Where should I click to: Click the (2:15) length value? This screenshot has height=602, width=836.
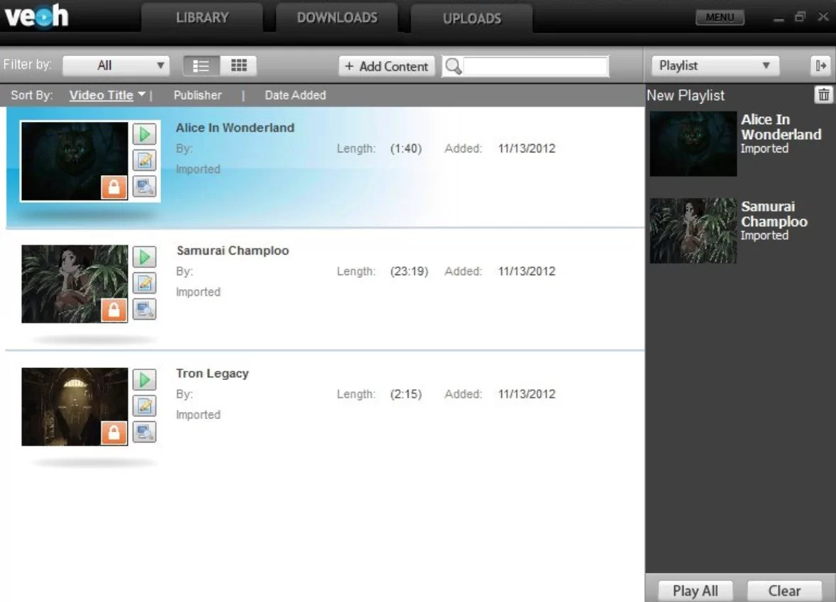pyautogui.click(x=406, y=394)
